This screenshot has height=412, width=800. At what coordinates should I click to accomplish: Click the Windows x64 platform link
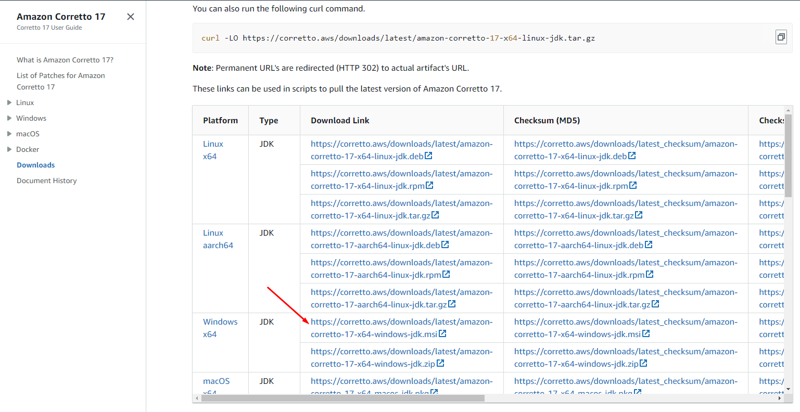pos(220,328)
